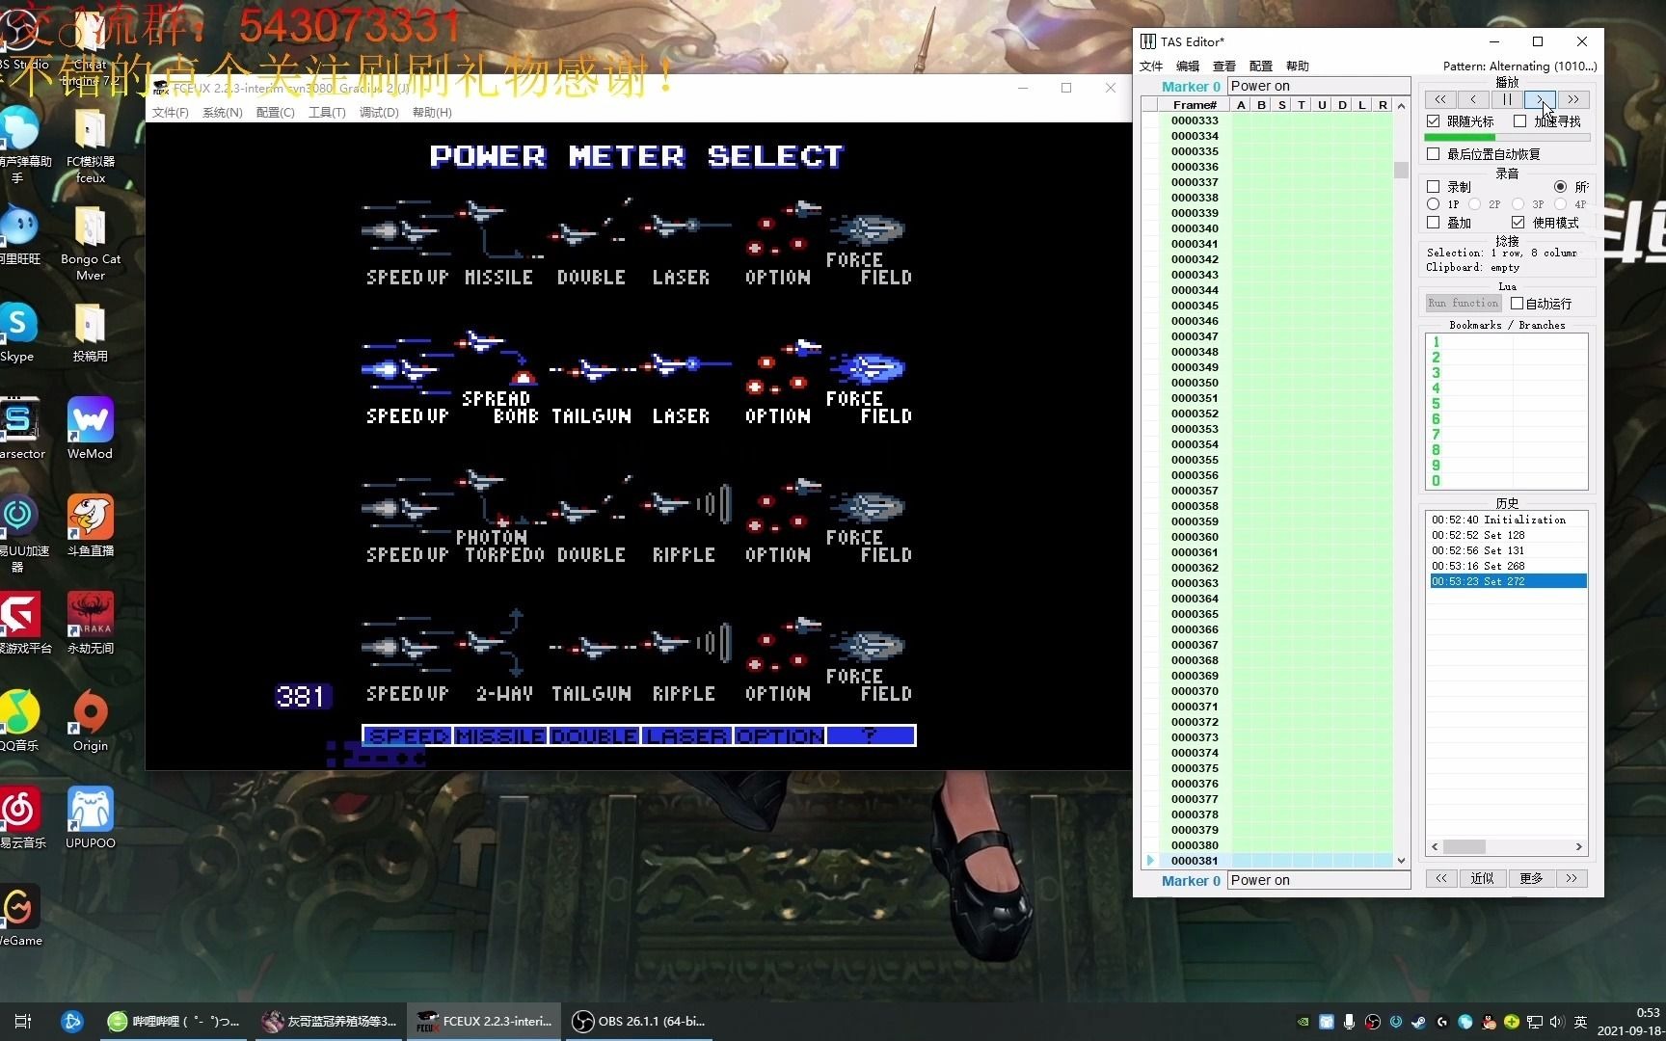Open the Origin desktop icon

90,721
